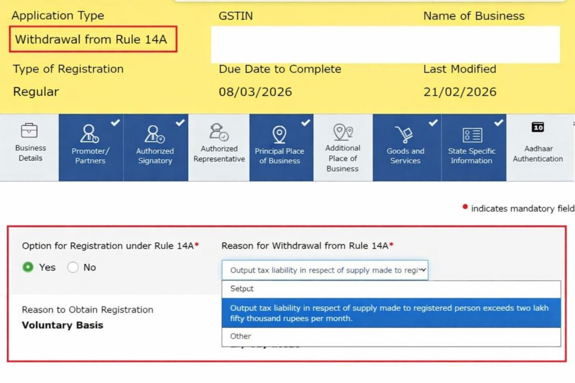The height and width of the screenshot is (383, 575).
Task: Choose the No radio option
Action: pyautogui.click(x=73, y=267)
